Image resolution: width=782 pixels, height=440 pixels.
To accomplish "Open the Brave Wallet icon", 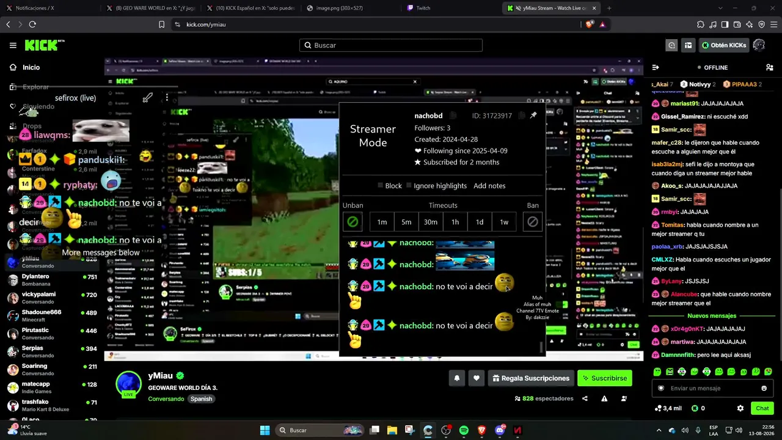I will tap(737, 24).
